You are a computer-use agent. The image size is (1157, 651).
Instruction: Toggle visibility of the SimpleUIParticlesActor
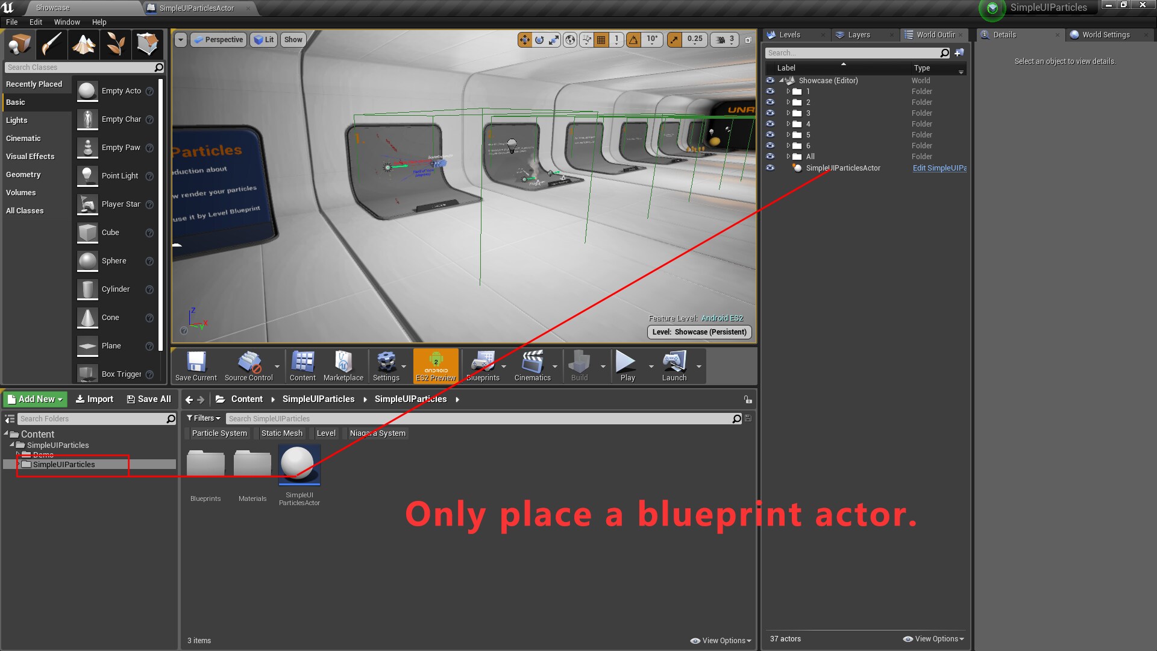click(770, 168)
